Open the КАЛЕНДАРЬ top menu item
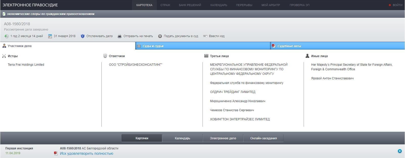Image resolution: width=405 pixels, height=158 pixels. coord(219,5)
